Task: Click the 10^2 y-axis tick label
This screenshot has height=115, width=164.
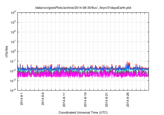Action: [14, 32]
